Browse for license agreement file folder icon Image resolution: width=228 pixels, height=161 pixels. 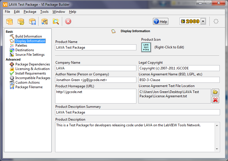click(x=215, y=92)
